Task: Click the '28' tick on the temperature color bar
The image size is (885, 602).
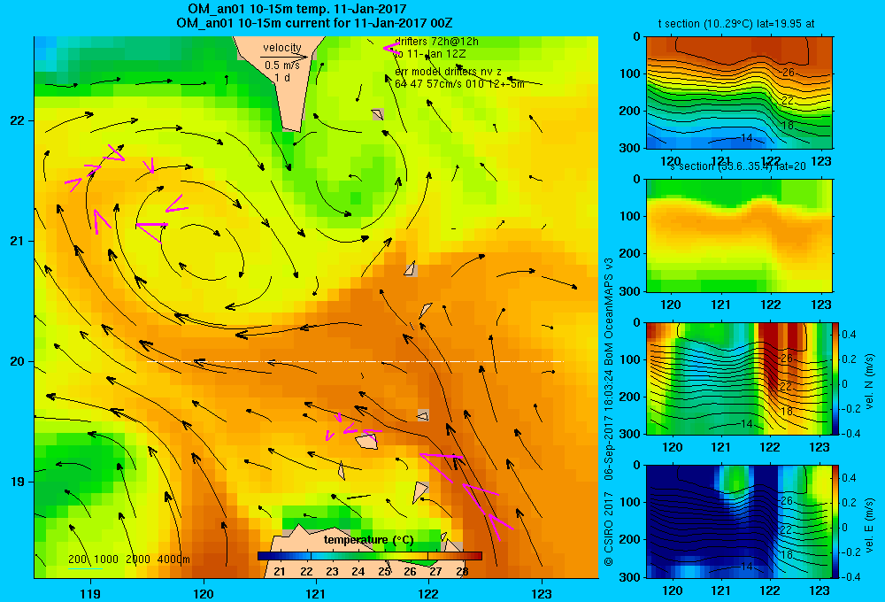Action: pyautogui.click(x=462, y=572)
